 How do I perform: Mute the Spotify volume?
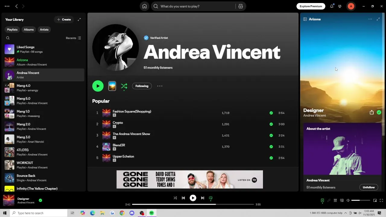[x=348, y=200]
